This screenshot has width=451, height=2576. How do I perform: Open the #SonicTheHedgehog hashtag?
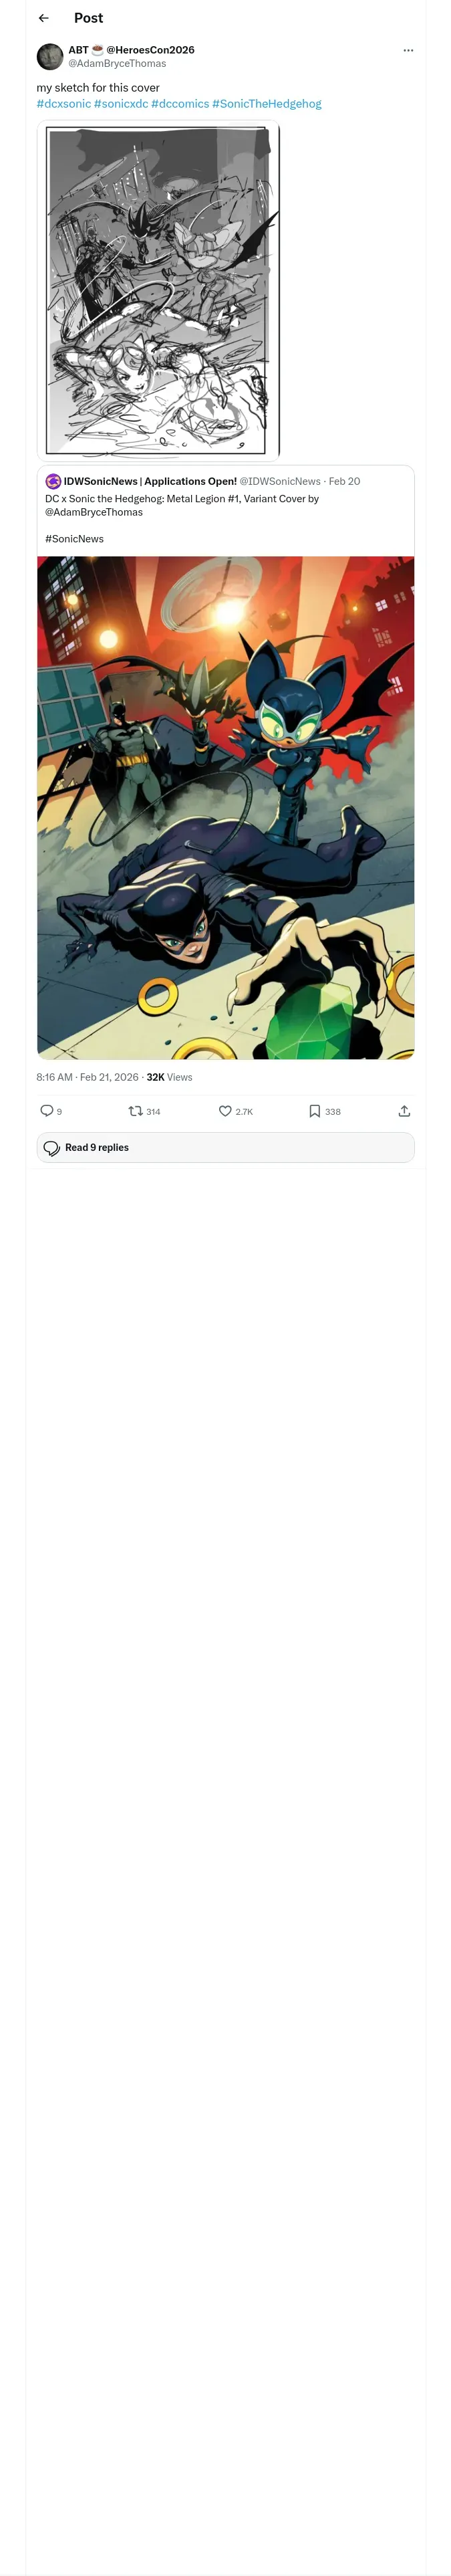pos(266,104)
